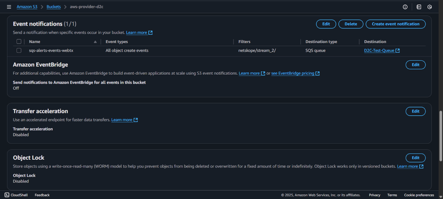The width and height of the screenshot is (443, 199).
Task: Open Cookie preferences in footer
Action: tap(419, 195)
